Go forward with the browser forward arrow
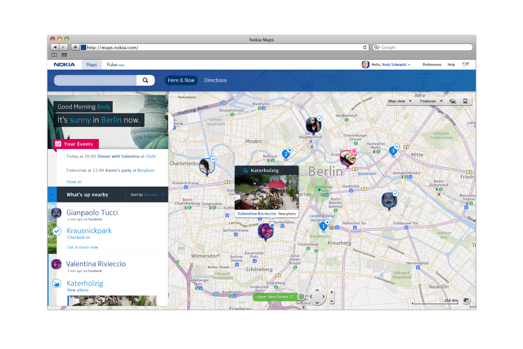 64,47
